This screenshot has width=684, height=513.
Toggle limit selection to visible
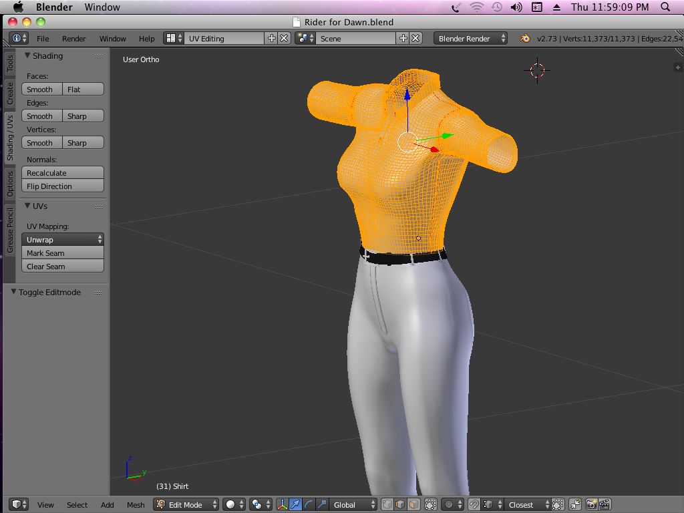click(432, 505)
